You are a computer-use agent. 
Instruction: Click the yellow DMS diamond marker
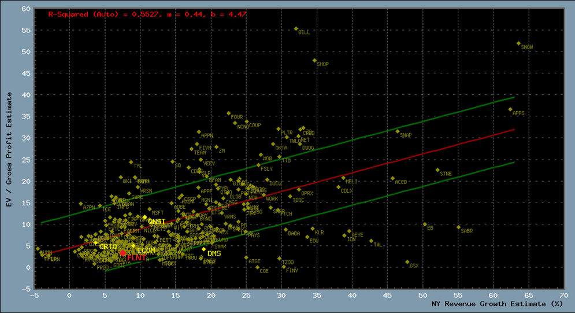pos(204,249)
